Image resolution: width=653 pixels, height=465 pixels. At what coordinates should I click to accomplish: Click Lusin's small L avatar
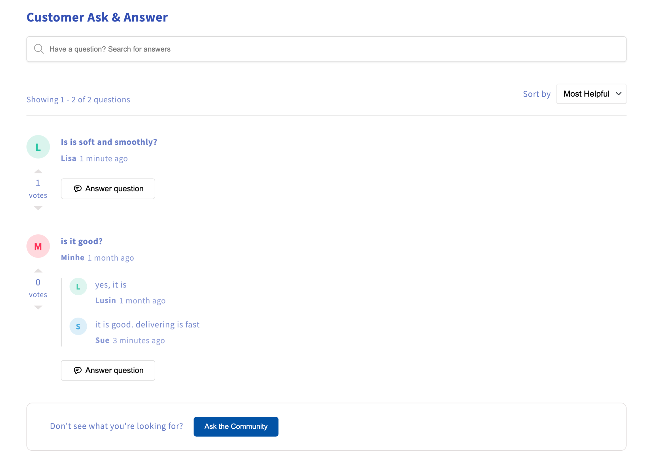pyautogui.click(x=78, y=286)
